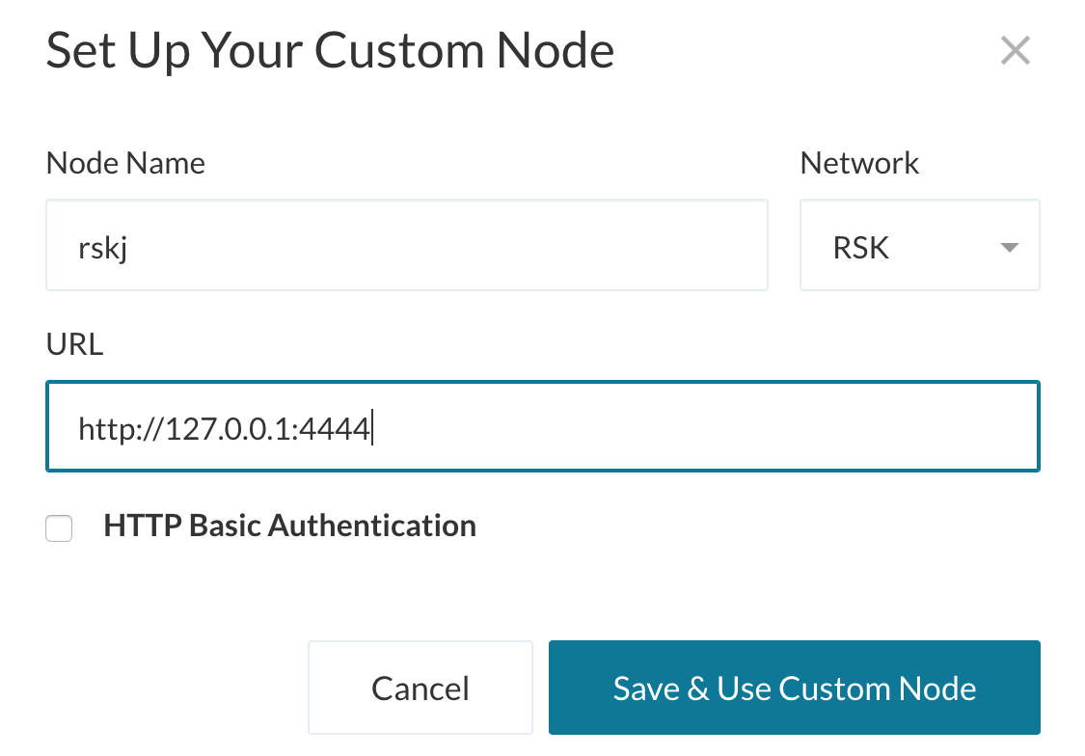Close the custom node dialog
This screenshot has height=756, width=1085.
[1015, 50]
